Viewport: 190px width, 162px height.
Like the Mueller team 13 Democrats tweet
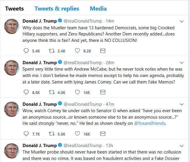click(78, 51)
